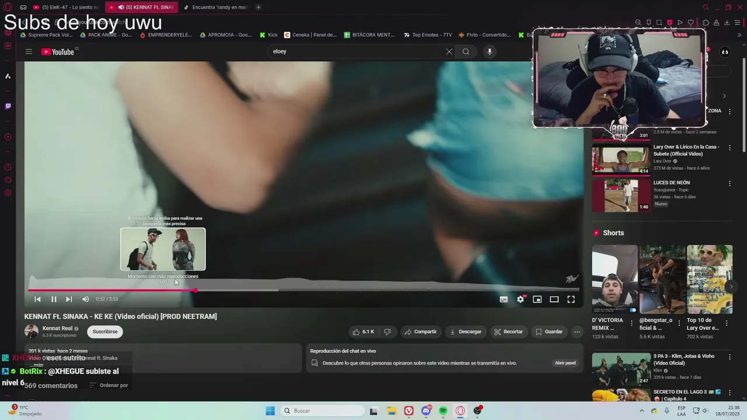The height and width of the screenshot is (420, 747).
Task: Share the video via Compartir
Action: click(420, 332)
